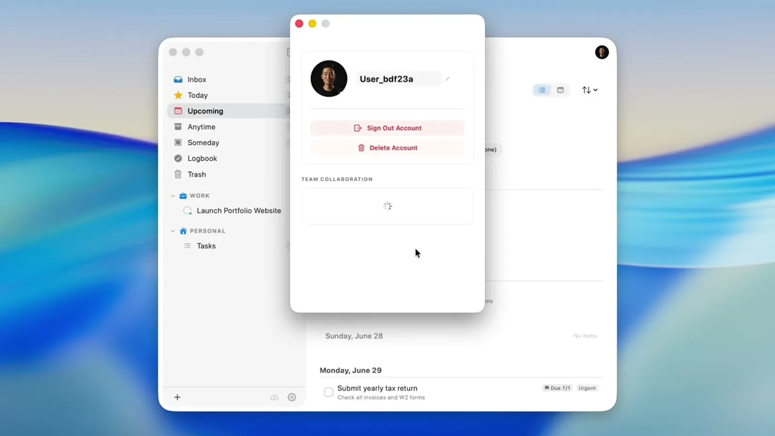Switch to list view
775x436 pixels.
click(x=542, y=90)
